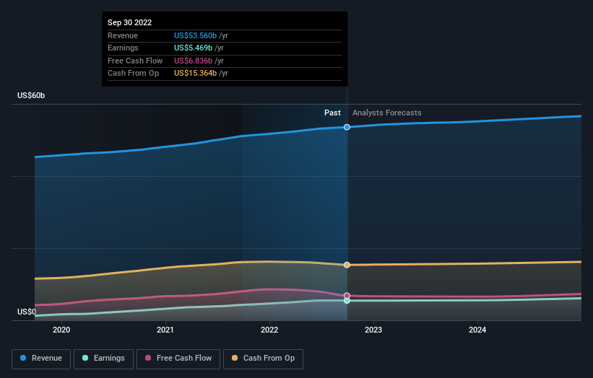Click the Revenue row label in tooltip
Image resolution: width=593 pixels, height=378 pixels.
[123, 35]
